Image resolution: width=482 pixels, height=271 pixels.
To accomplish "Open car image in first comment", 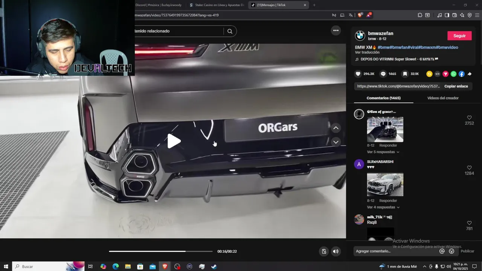I will (x=385, y=129).
